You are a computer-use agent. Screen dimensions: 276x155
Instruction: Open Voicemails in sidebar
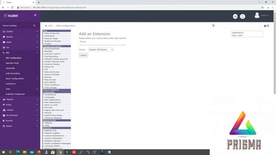point(10,68)
